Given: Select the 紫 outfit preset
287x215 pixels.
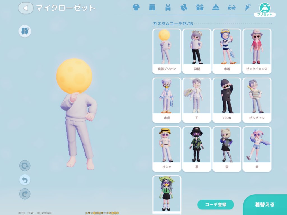Looking at the screenshot, I should click(257, 149).
